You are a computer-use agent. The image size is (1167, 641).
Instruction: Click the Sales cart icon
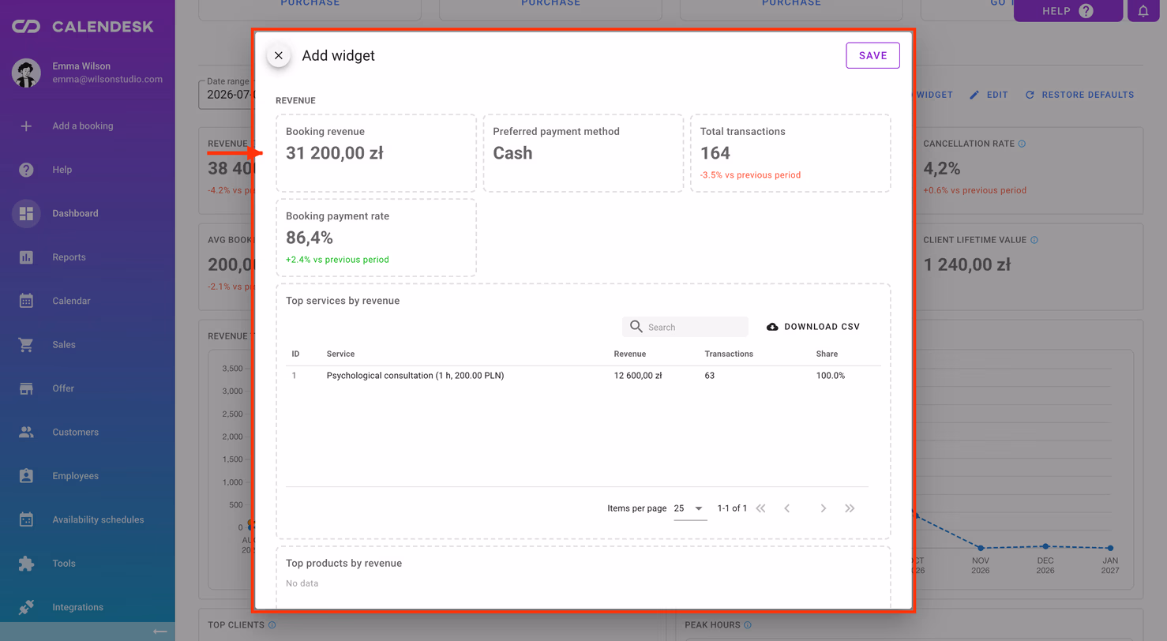pos(26,345)
